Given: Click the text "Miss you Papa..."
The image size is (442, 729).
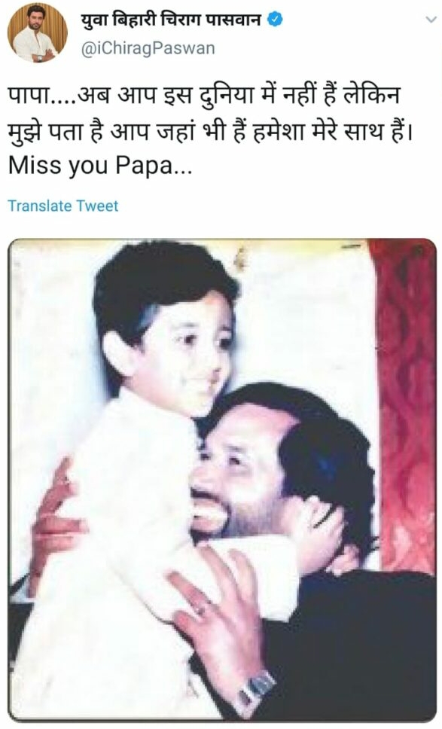Looking at the screenshot, I should [100, 167].
